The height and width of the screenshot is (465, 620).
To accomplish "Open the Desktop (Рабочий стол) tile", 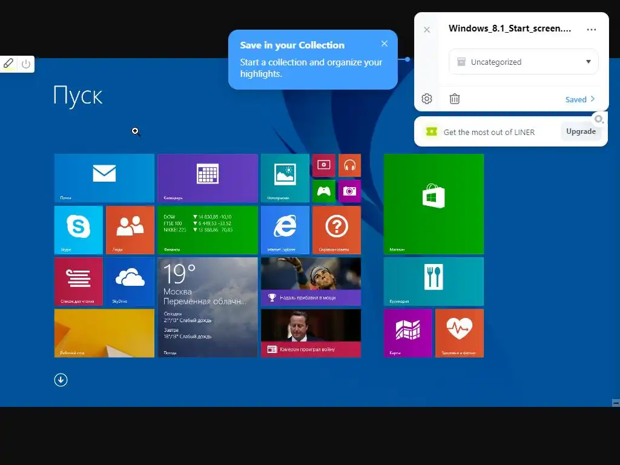I will 104,333.
